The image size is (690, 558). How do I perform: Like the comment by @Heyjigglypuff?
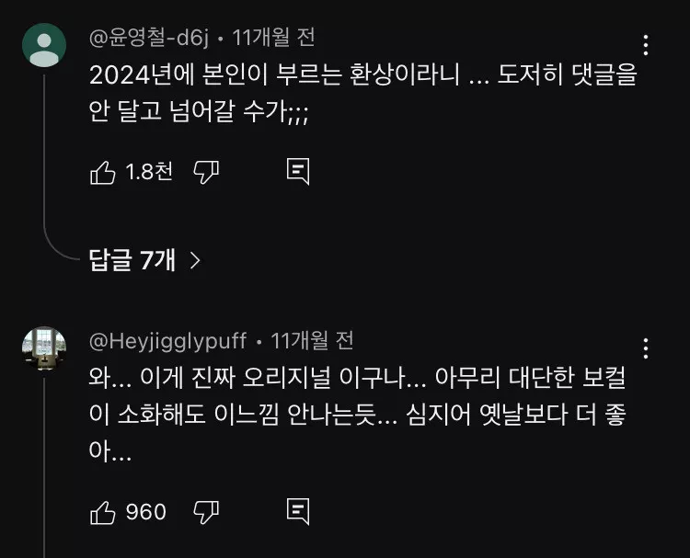pos(102,512)
